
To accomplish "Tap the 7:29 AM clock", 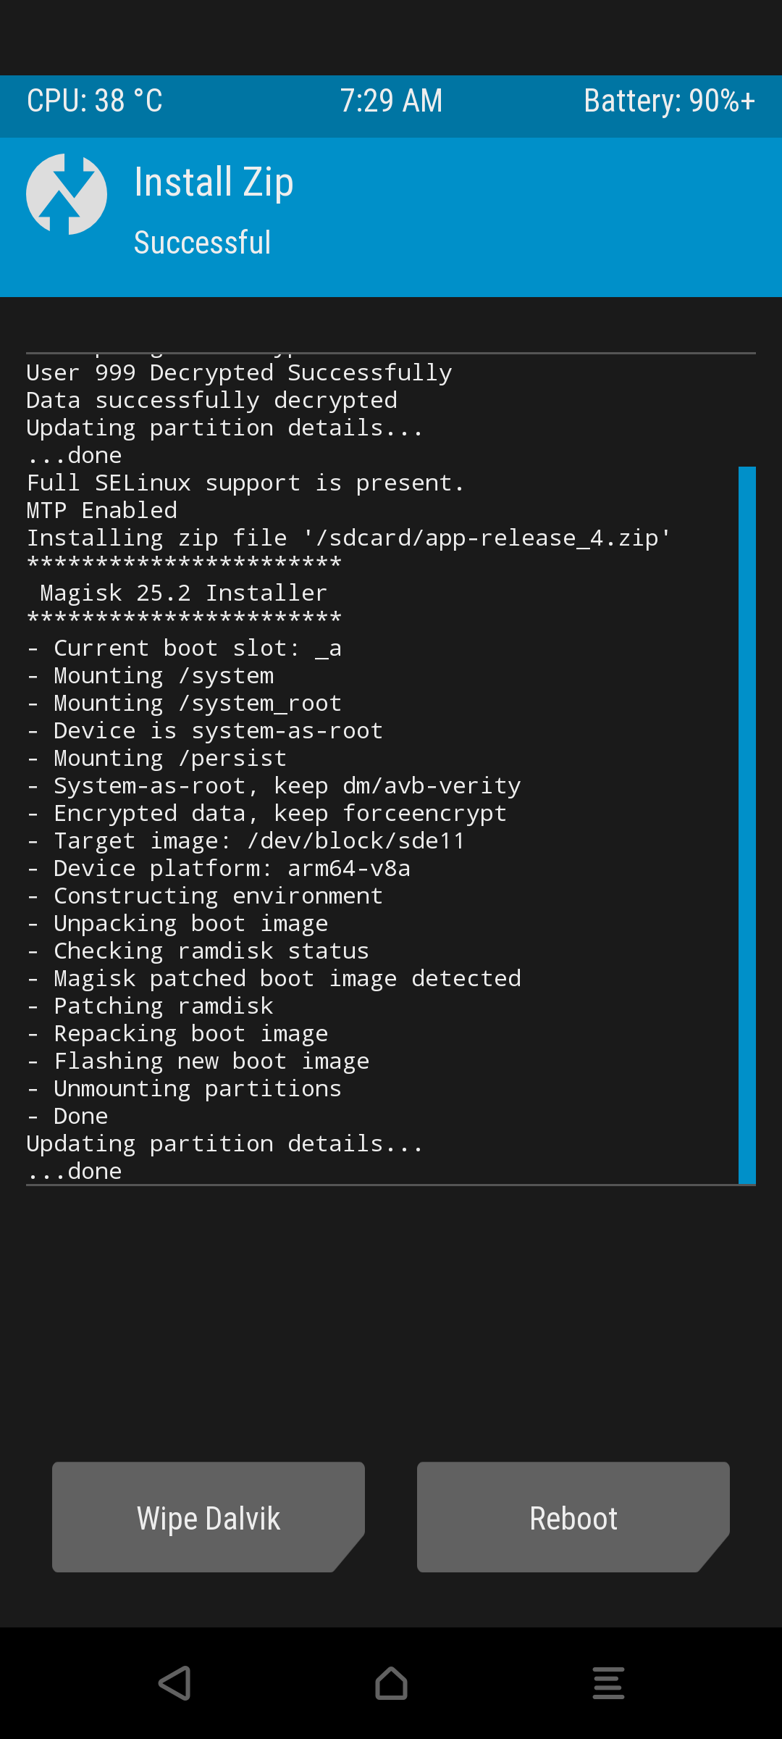I will tap(391, 101).
